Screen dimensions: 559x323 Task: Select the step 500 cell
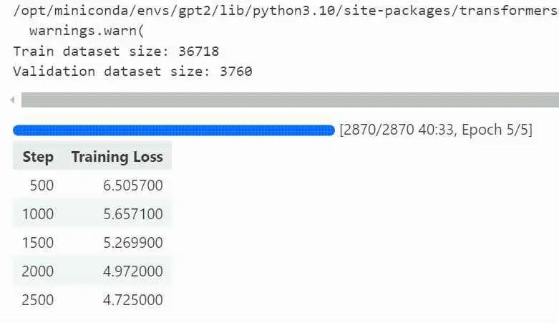(42, 185)
